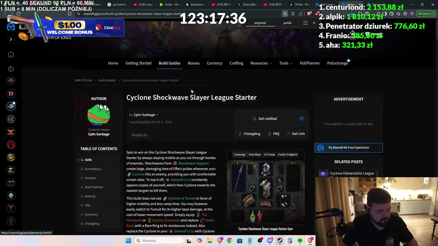Image resolution: width=438 pixels, height=246 pixels.
Task: Select the Campaign gear tab
Action: point(240,154)
